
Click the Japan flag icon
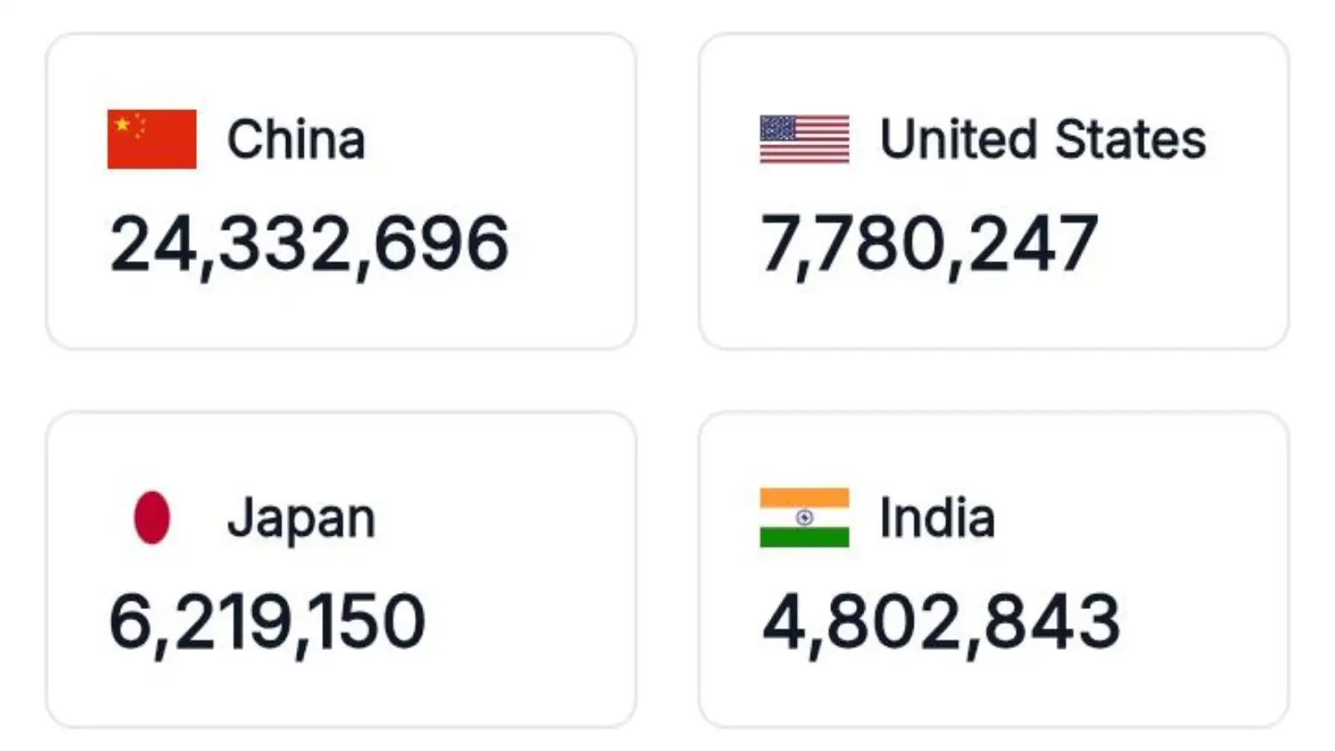(x=152, y=517)
